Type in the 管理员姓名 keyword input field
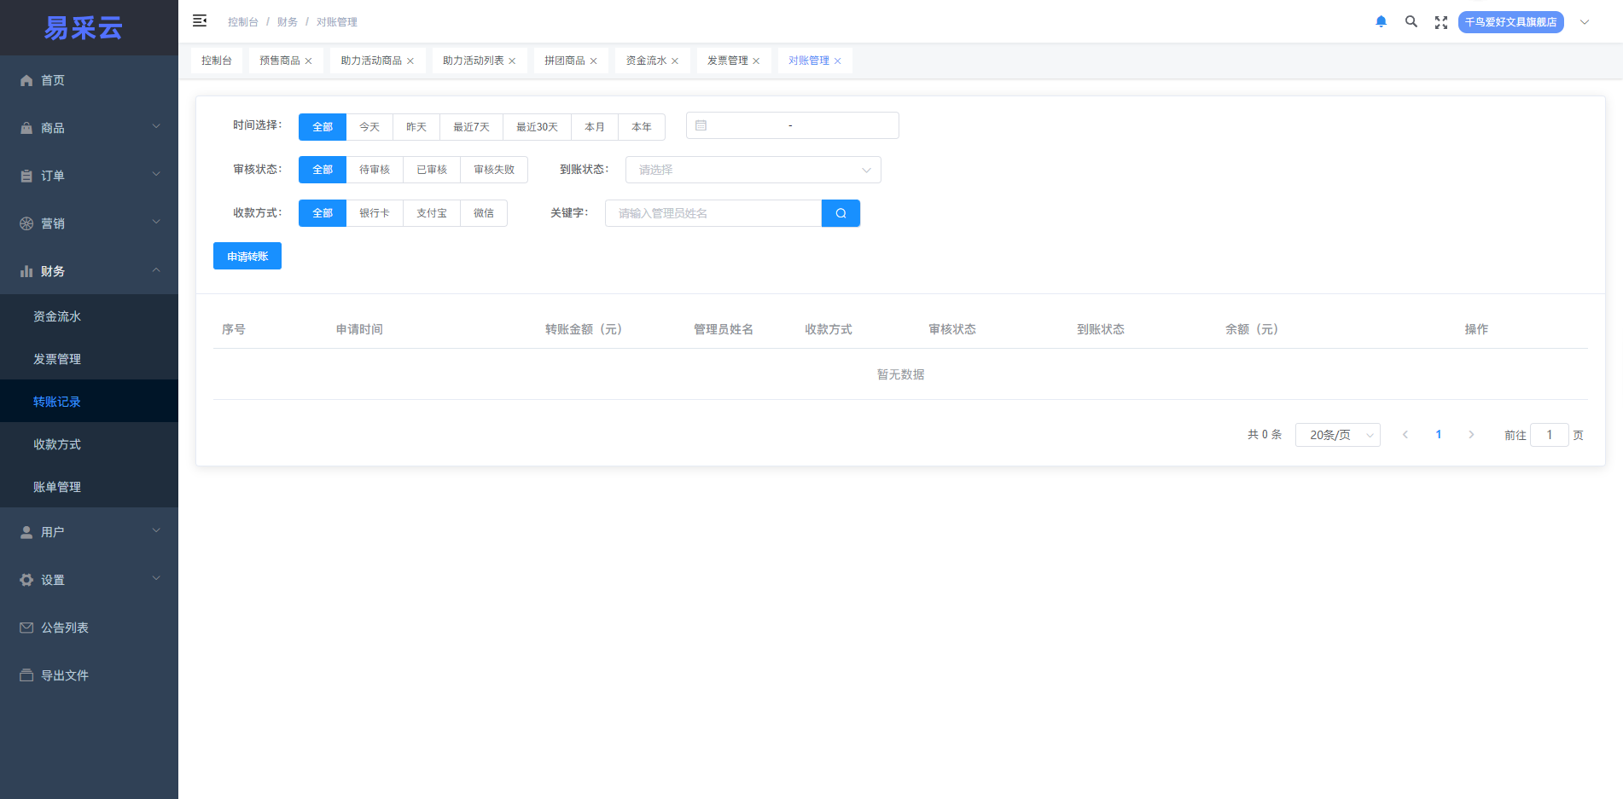This screenshot has width=1623, height=799. tap(713, 212)
